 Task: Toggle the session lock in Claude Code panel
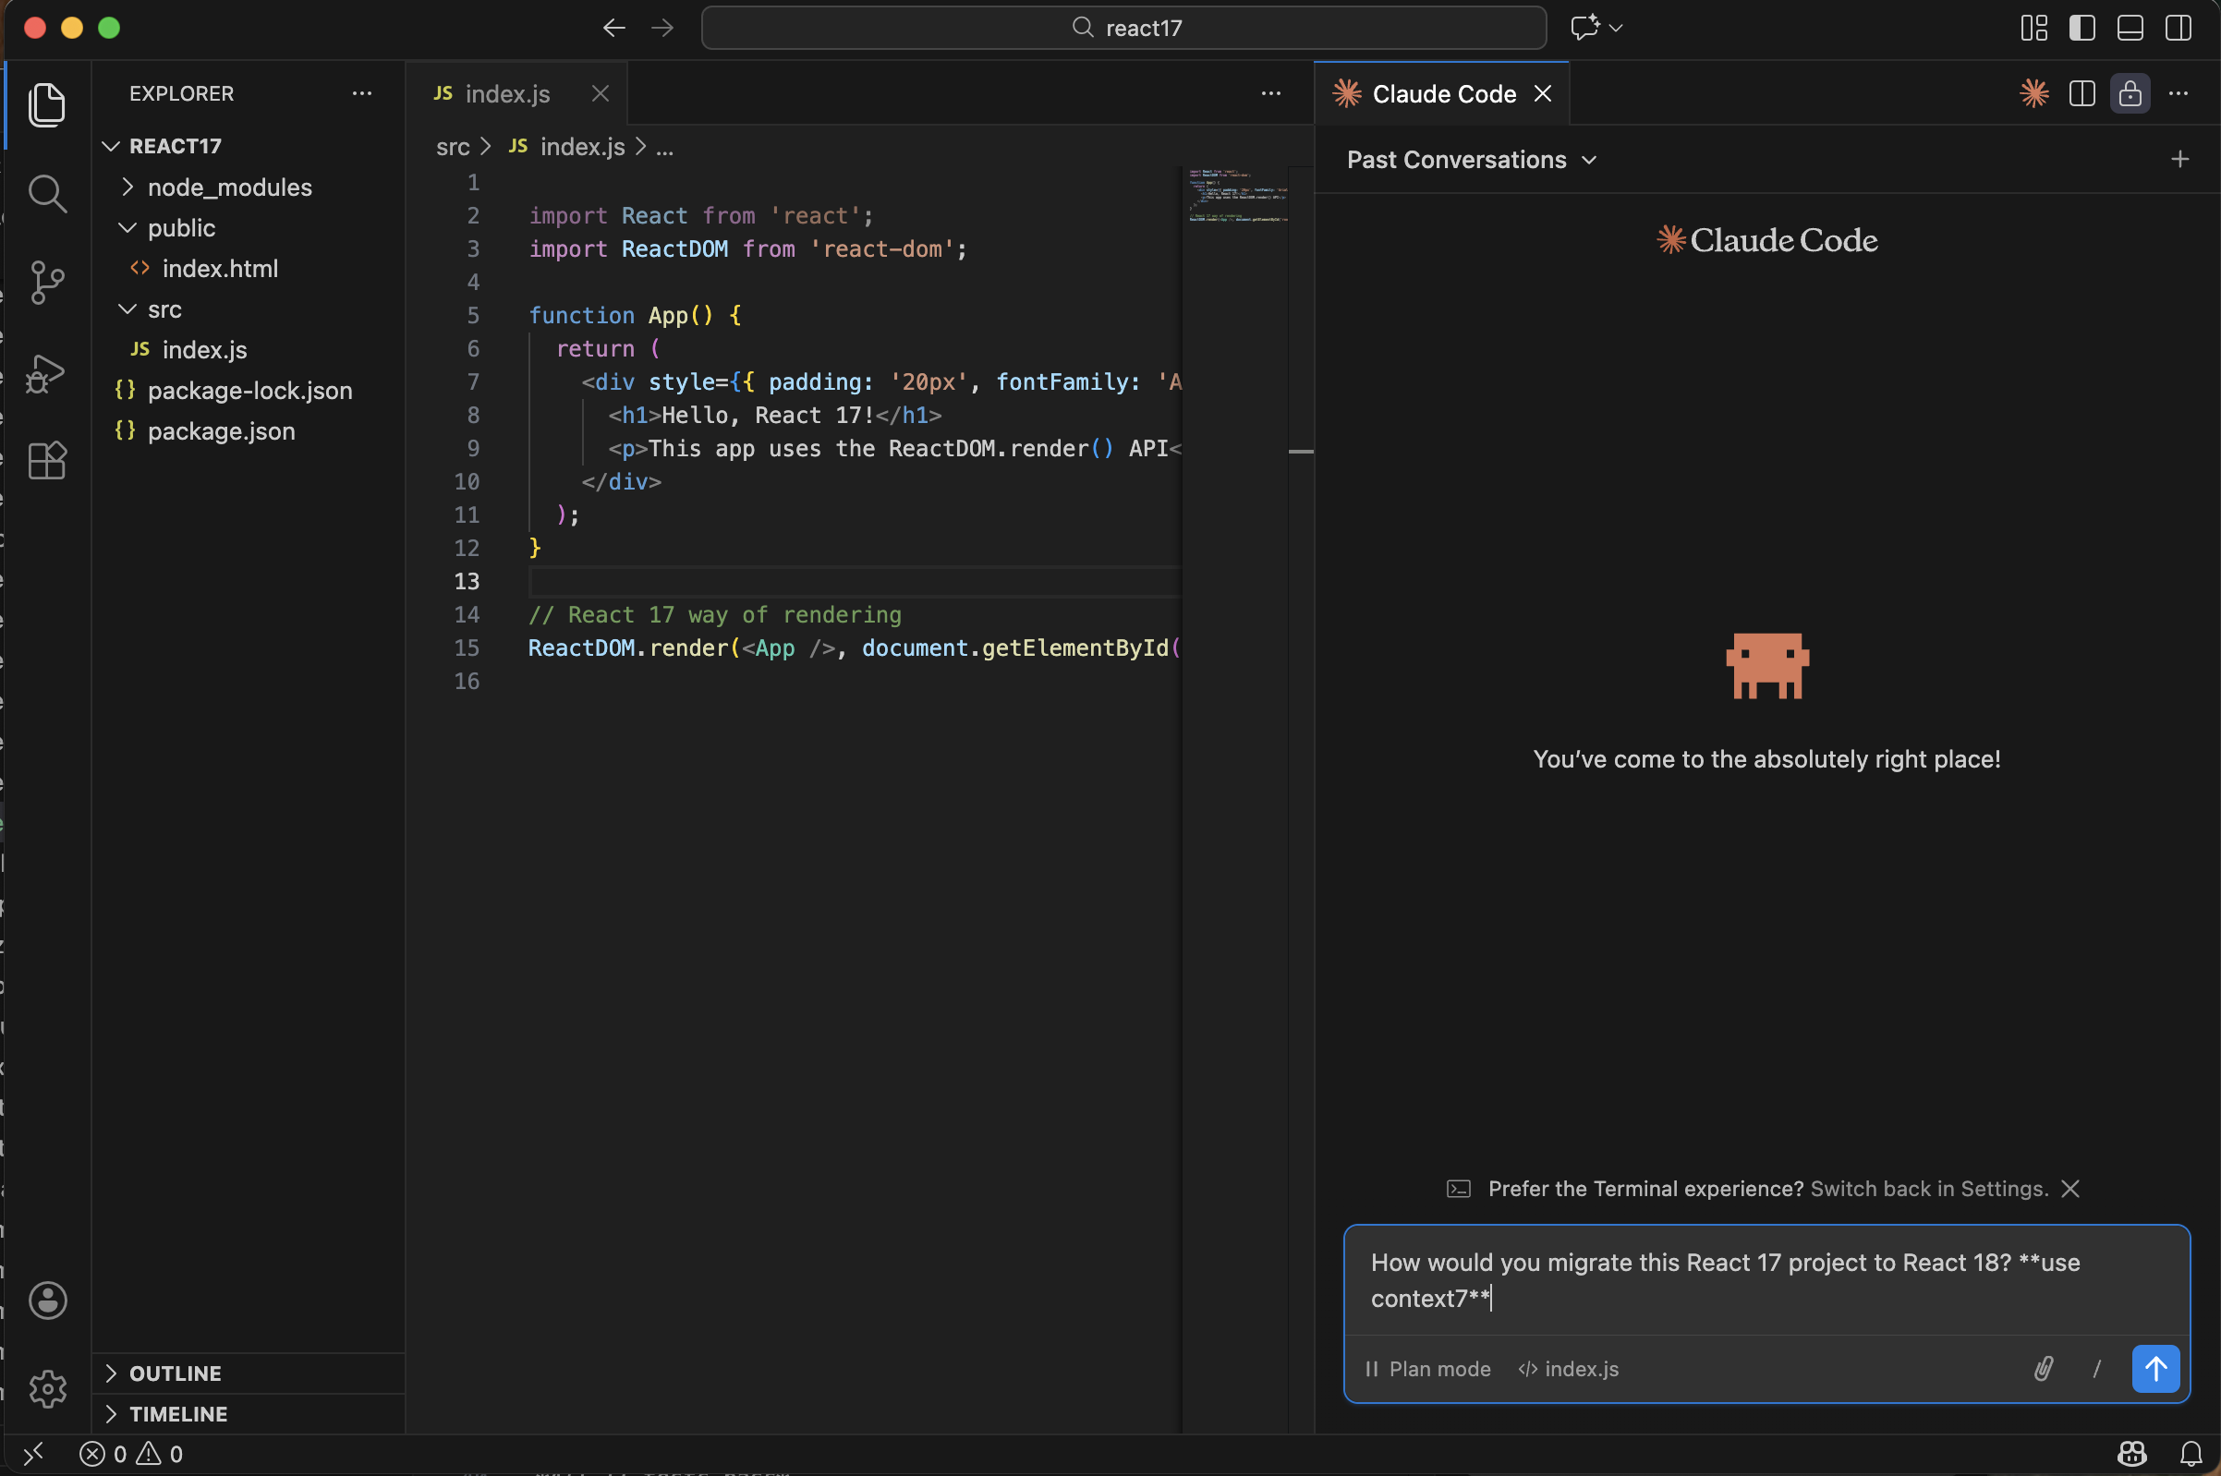tap(2130, 93)
